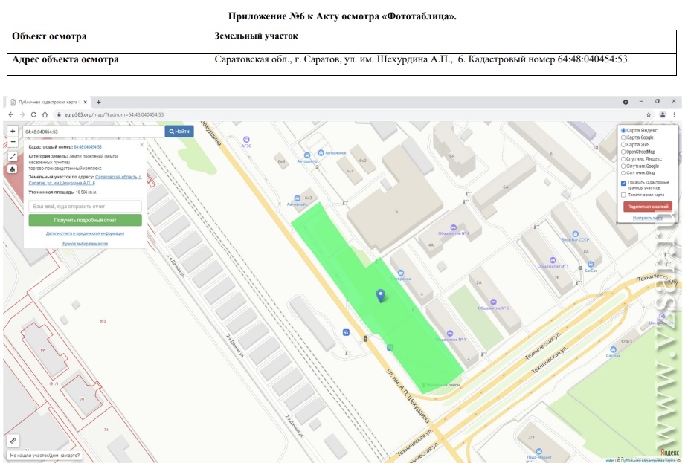Bookmark this page with the star icon

pos(649,114)
